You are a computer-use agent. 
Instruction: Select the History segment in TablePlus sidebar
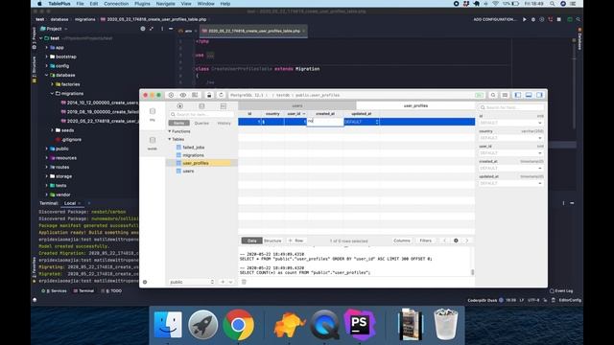pyautogui.click(x=224, y=123)
